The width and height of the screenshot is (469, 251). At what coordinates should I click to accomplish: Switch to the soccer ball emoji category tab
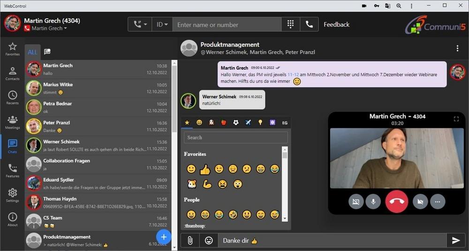coord(236,123)
